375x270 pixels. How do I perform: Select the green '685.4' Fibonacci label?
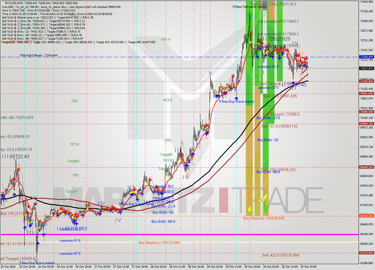tap(166, 39)
